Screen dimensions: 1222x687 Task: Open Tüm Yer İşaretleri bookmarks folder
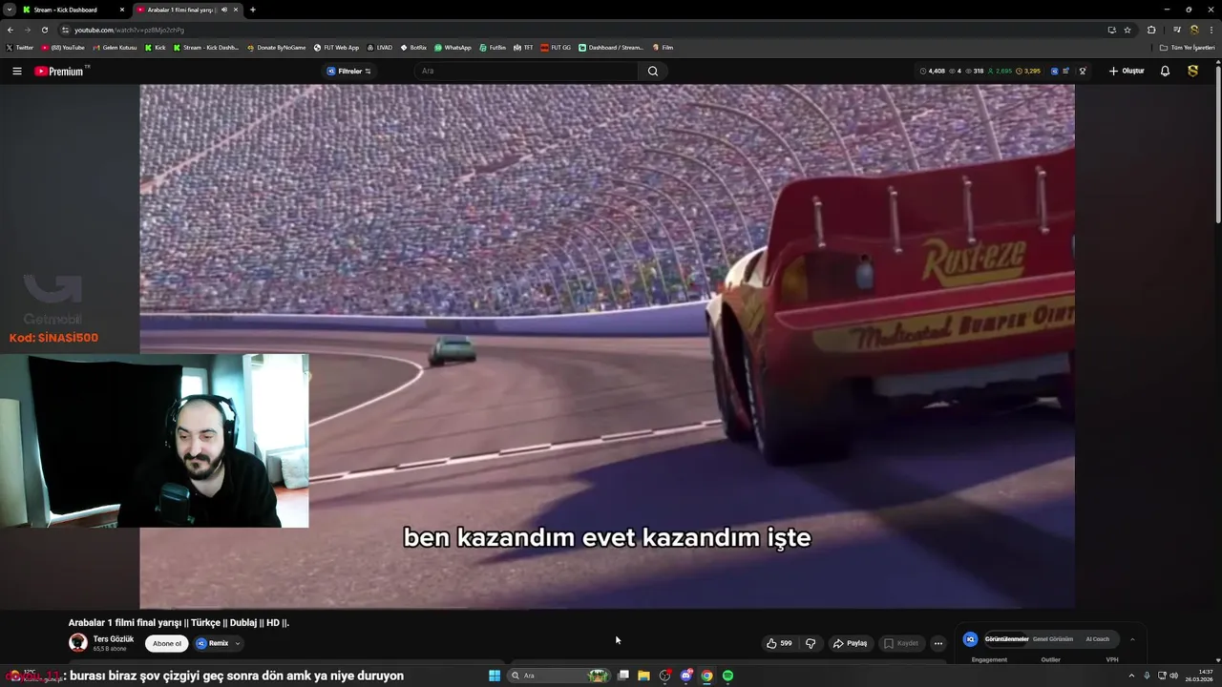pos(1188,47)
